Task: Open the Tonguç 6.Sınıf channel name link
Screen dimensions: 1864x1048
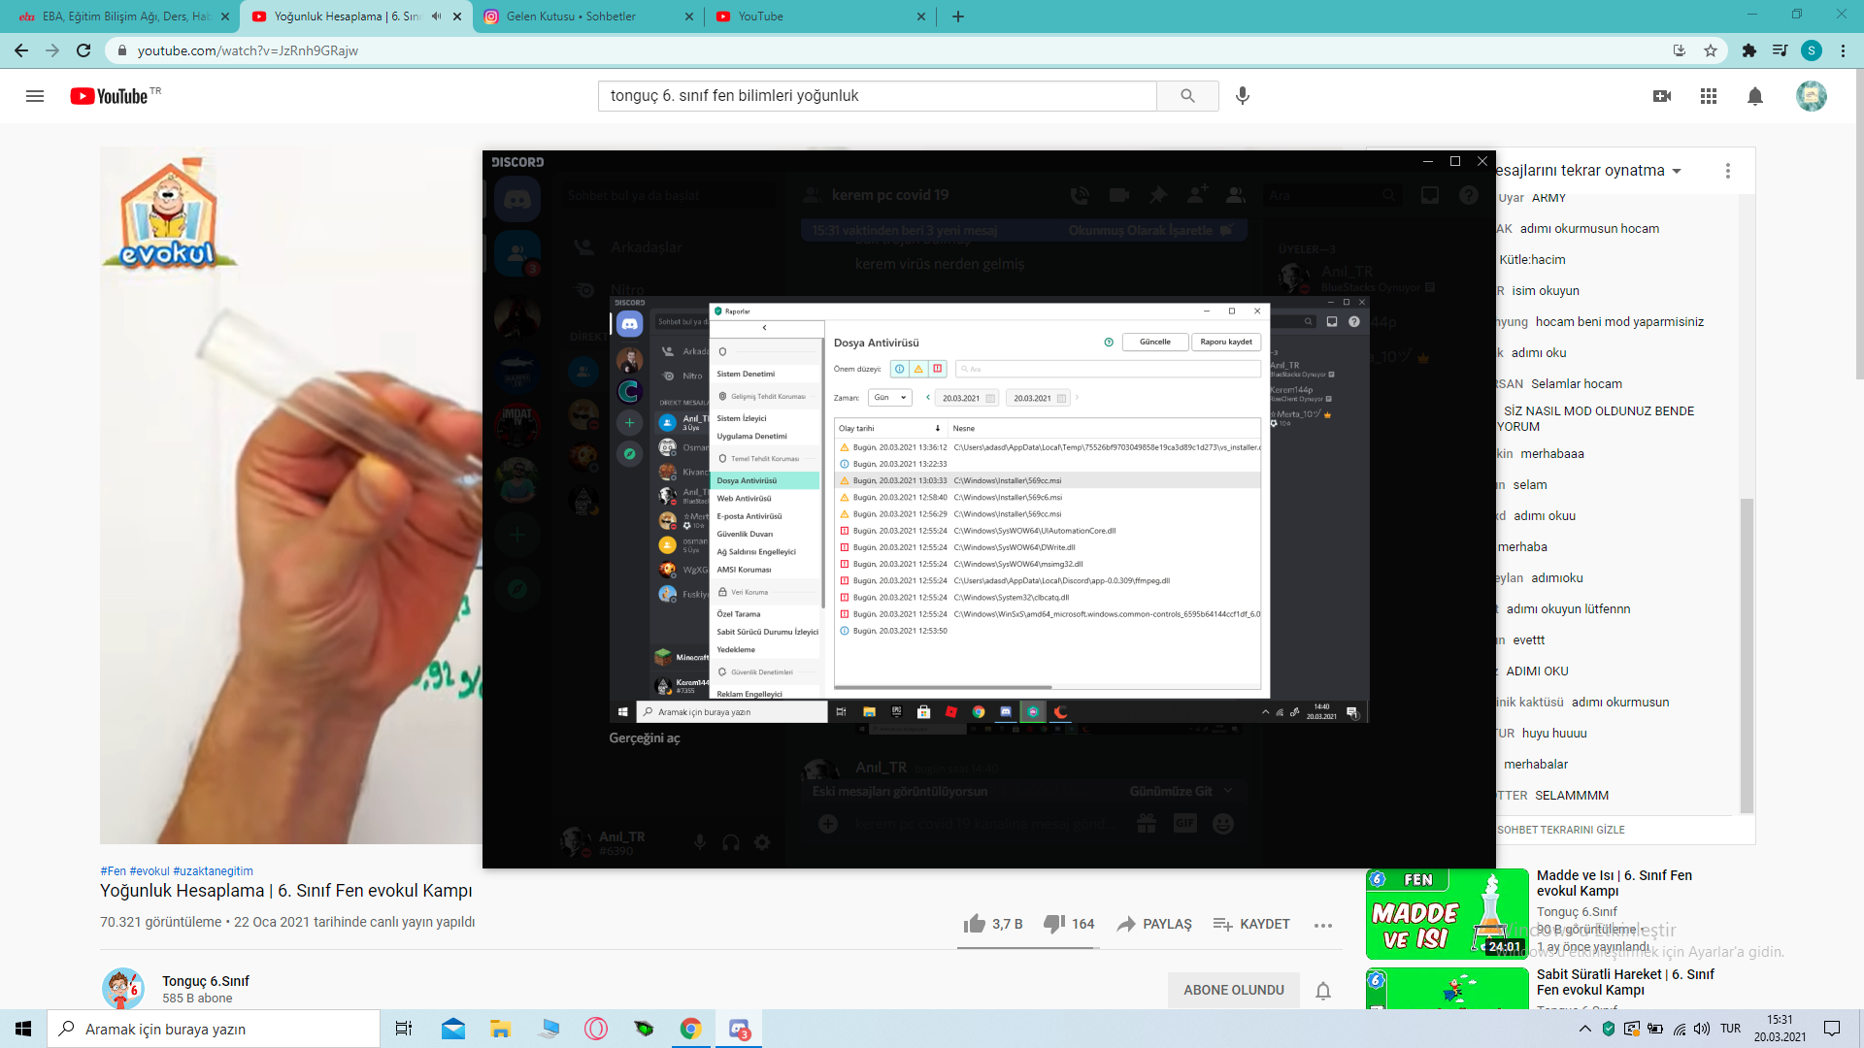Action: pyautogui.click(x=206, y=981)
